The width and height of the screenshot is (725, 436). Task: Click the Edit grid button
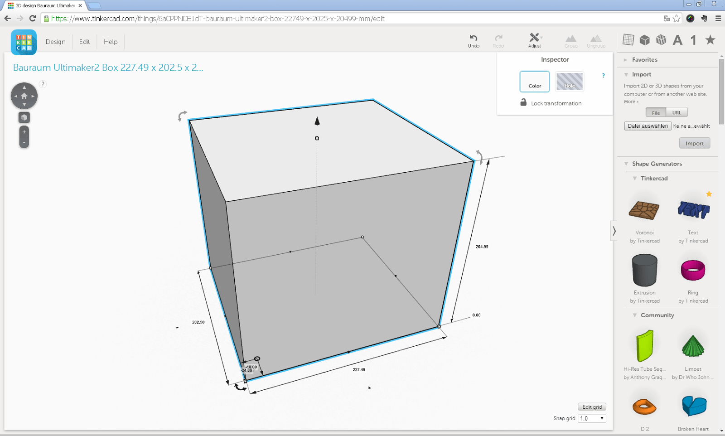(592, 407)
